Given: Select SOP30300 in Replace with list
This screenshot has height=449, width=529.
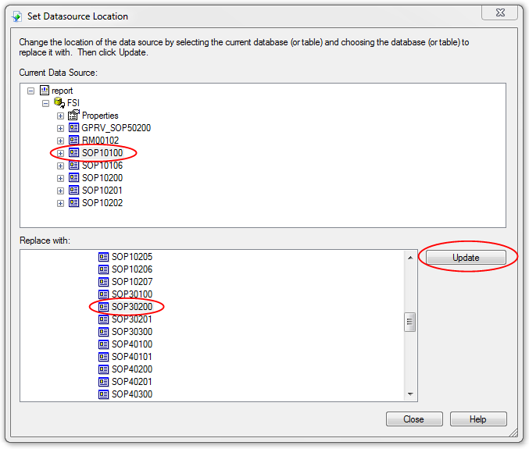Looking at the screenshot, I should point(131,332).
